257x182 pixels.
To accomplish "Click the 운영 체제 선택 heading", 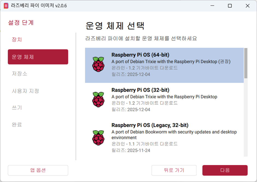I will coord(115,25).
